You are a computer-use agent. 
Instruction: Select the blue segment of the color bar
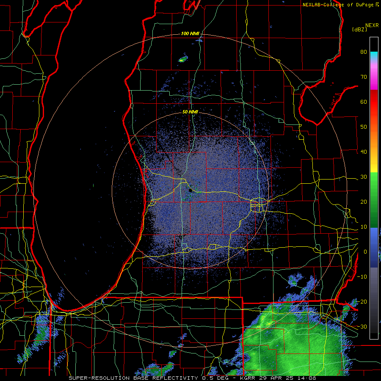374,247
